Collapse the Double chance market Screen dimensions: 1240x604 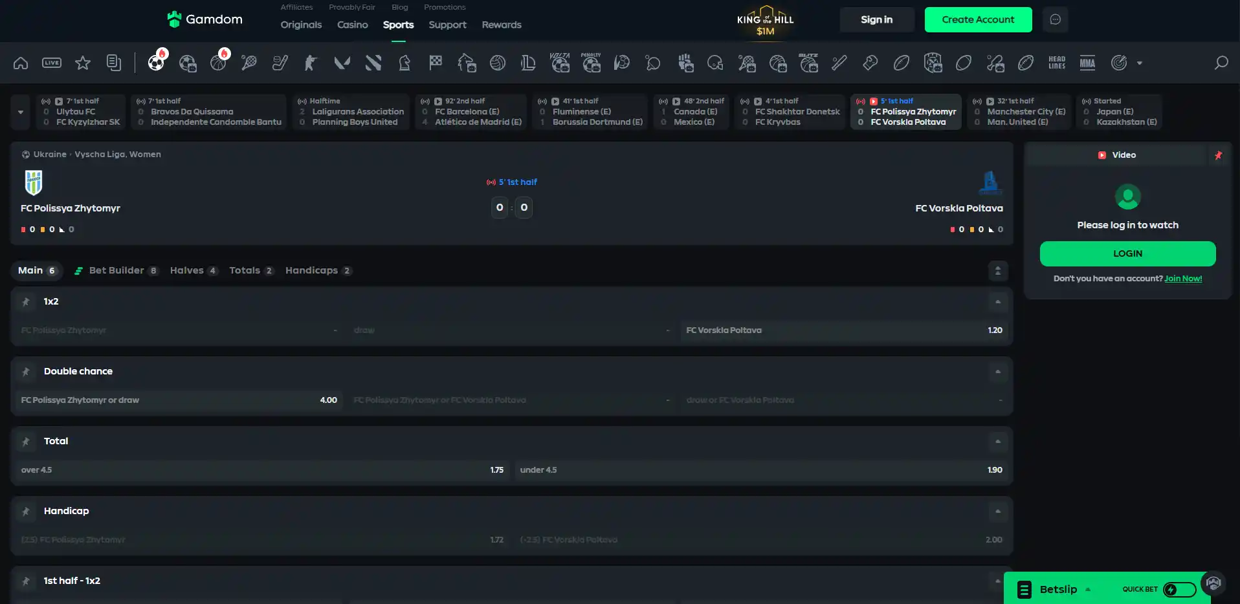(997, 371)
